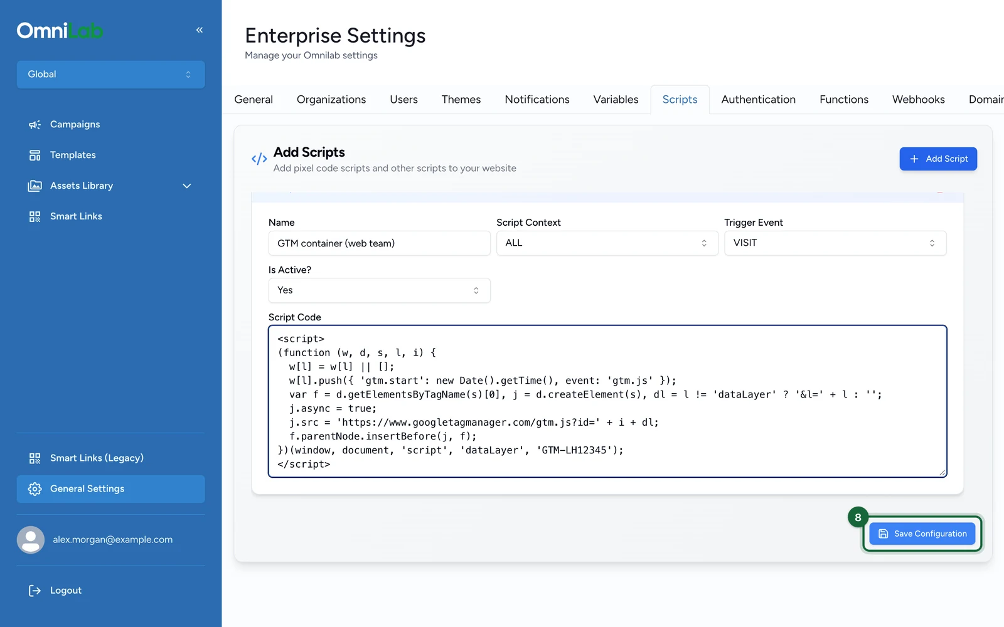Open the Is Active dropdown showing Yes
This screenshot has width=1004, height=627.
click(379, 290)
